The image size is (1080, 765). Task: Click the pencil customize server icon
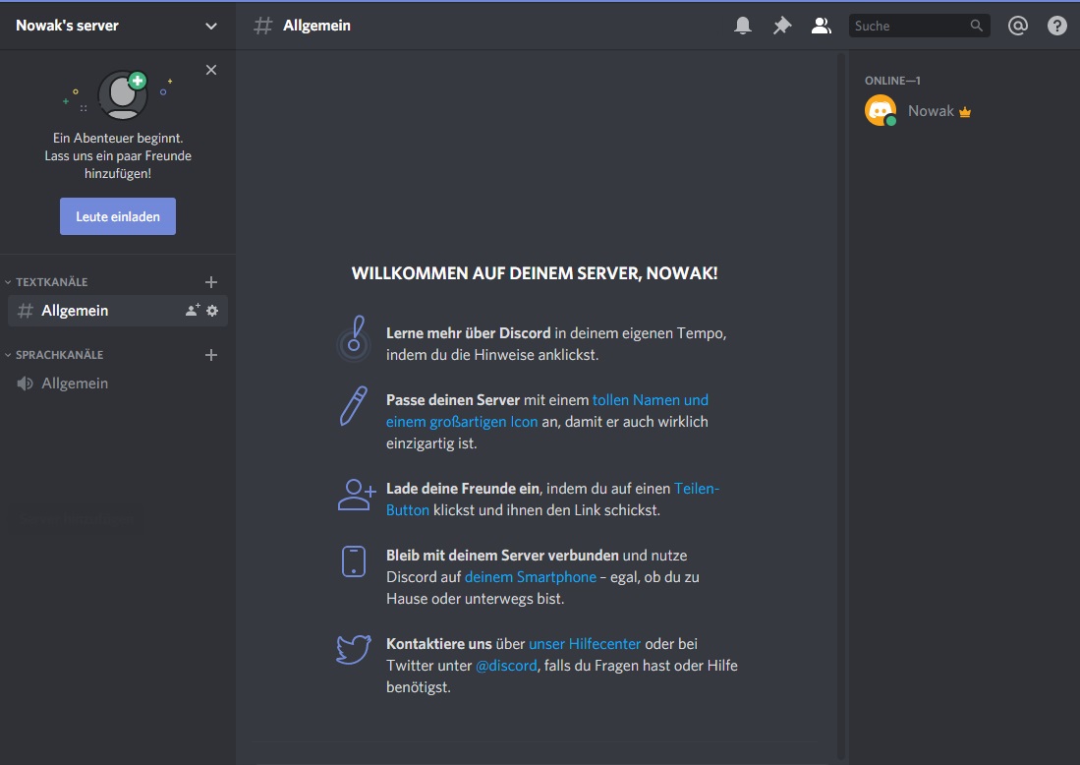click(x=354, y=406)
